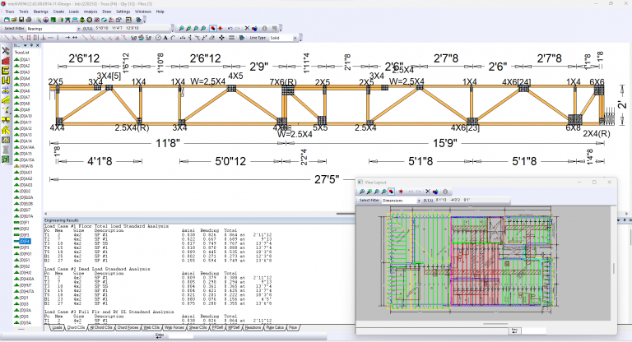Click the '27'5"' overall length dimension
The width and height of the screenshot is (632, 342).
[327, 179]
